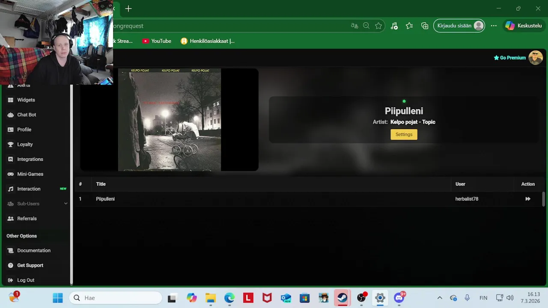Open Steam from the taskbar
548x308 pixels.
tap(342, 298)
